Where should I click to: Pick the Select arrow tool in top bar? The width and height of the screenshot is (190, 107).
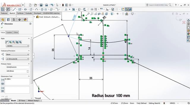click(x=57, y=5)
